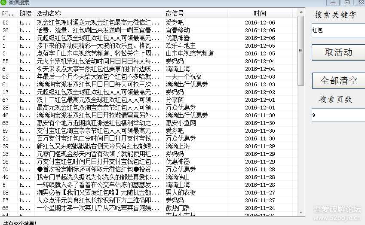Click the scrollbar down arrow
The height and width of the screenshot is (225, 365).
301,212
